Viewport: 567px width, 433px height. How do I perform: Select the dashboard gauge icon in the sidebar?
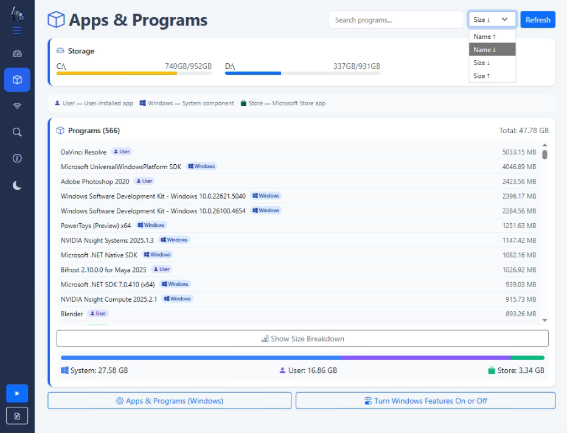coord(17,54)
